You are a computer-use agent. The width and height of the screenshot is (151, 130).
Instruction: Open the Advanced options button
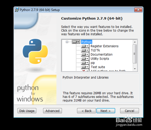coord(53,111)
